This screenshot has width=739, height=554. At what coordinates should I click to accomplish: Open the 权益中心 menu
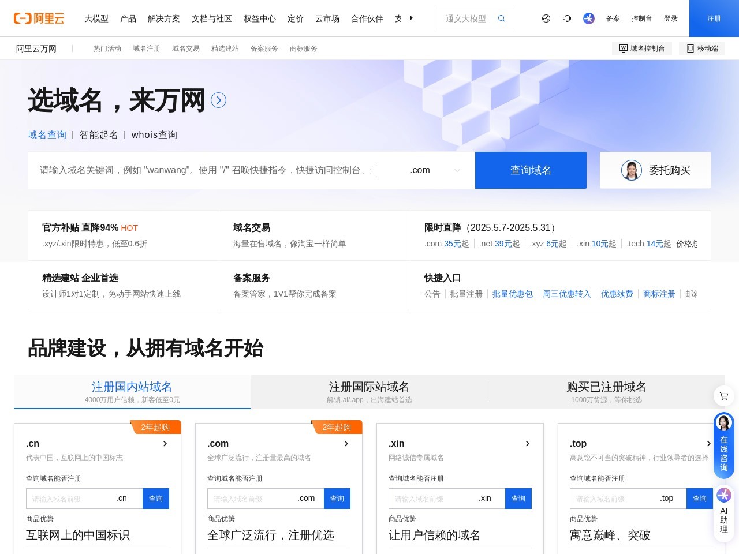click(260, 18)
